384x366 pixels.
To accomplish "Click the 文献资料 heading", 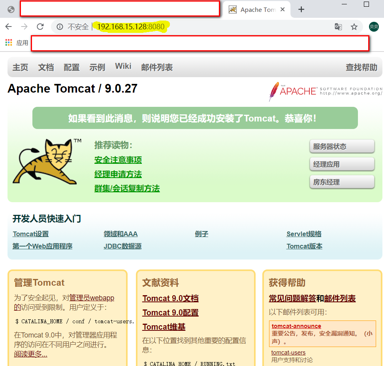I will [x=161, y=283].
